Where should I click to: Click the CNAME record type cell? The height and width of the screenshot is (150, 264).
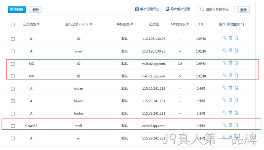click(x=31, y=126)
